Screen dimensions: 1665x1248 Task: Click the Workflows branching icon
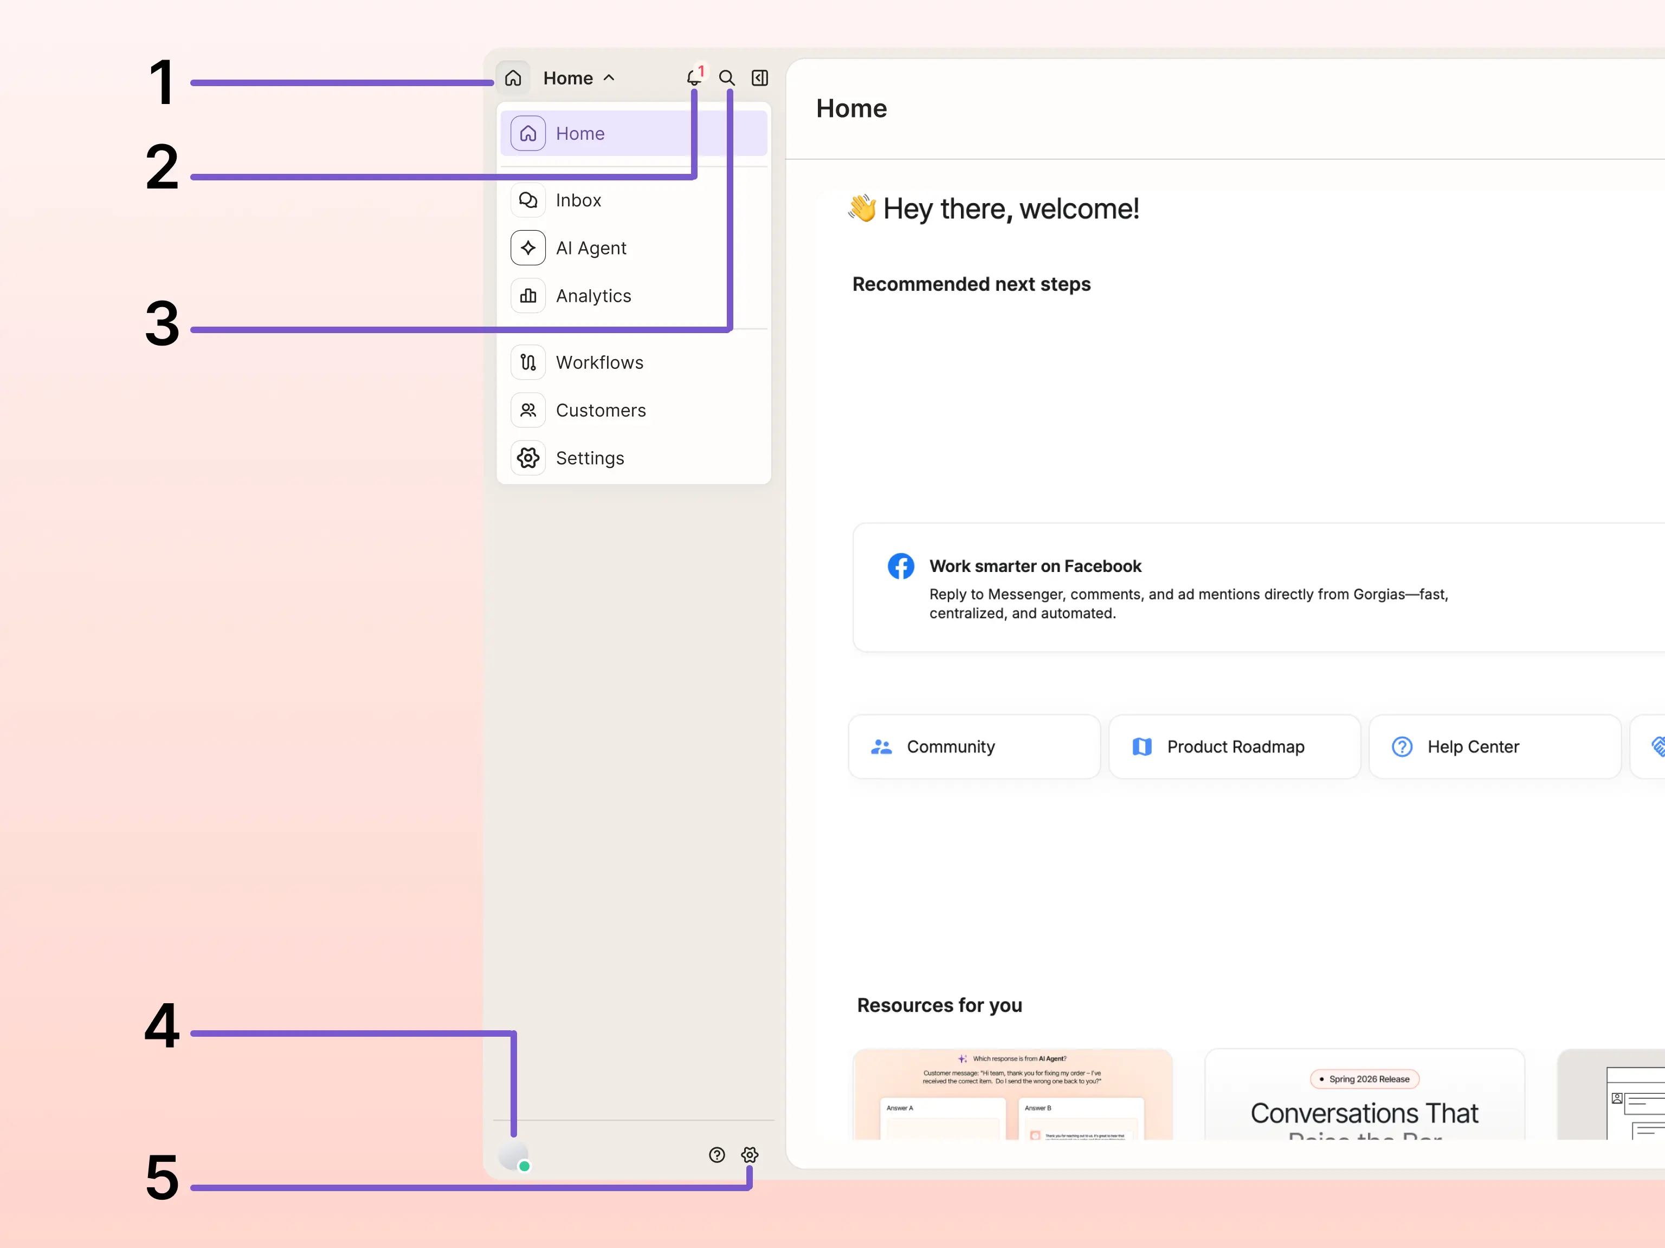[528, 362]
